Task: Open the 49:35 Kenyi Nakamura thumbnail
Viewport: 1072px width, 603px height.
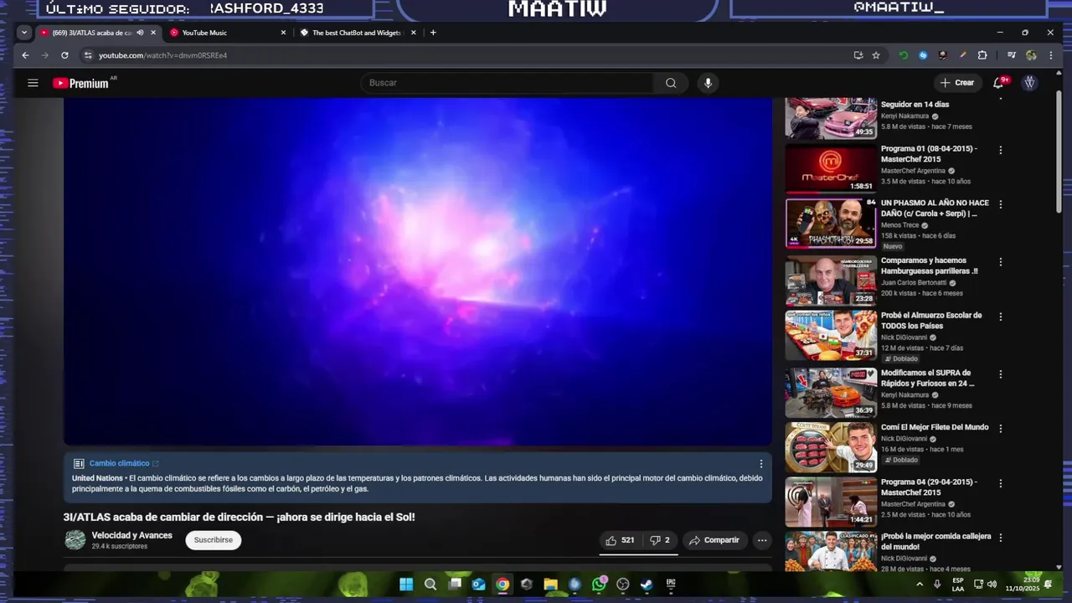Action: (x=831, y=117)
